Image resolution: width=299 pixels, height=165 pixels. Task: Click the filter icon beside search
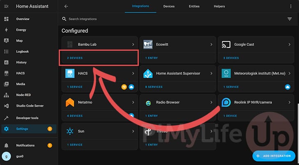pyautogui.click(x=290, y=19)
